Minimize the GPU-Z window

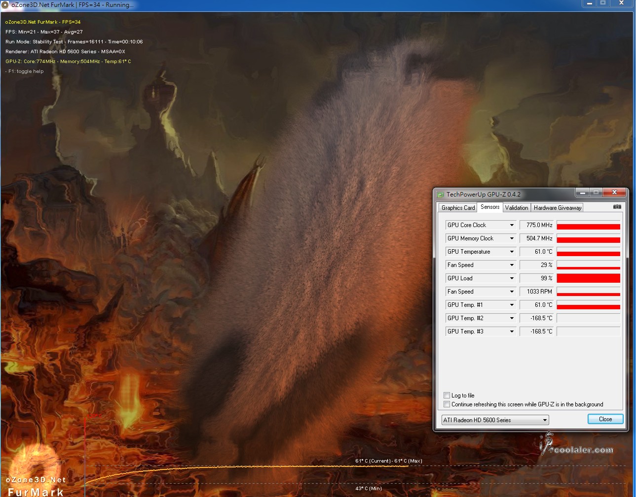[x=582, y=192]
